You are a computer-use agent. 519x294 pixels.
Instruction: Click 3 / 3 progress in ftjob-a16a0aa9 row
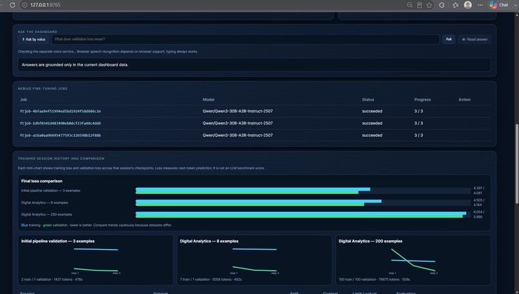coord(419,135)
